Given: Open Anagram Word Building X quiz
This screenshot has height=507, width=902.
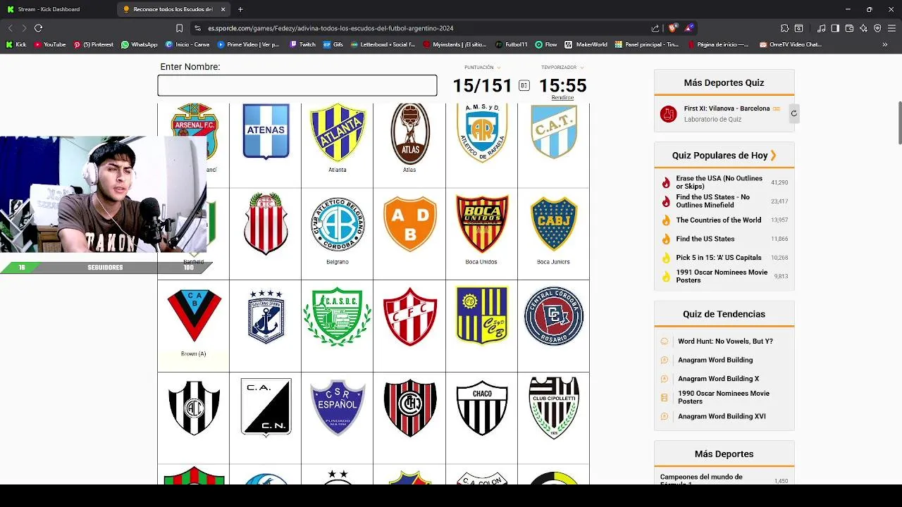Looking at the screenshot, I should [x=718, y=379].
